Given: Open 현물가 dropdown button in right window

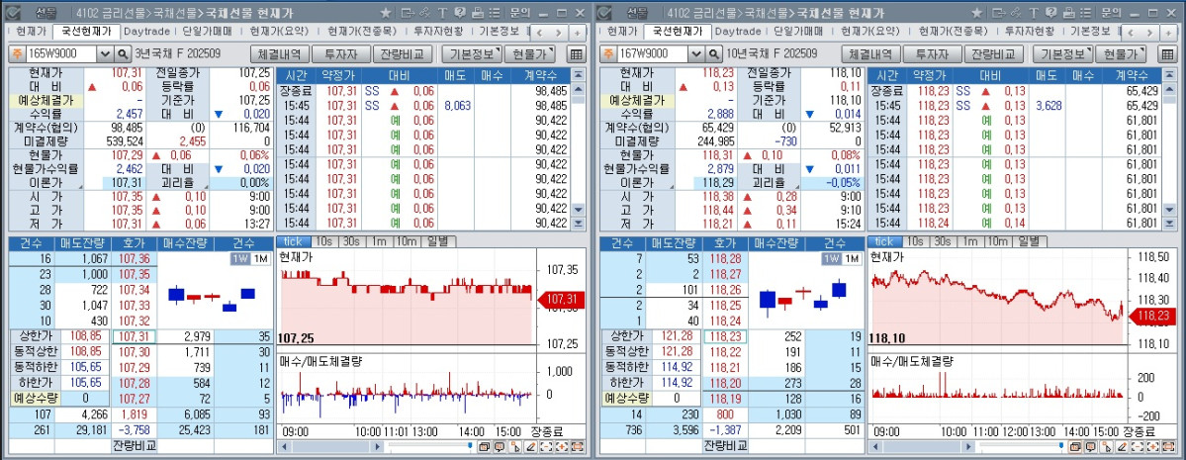Looking at the screenshot, I should [1120, 54].
